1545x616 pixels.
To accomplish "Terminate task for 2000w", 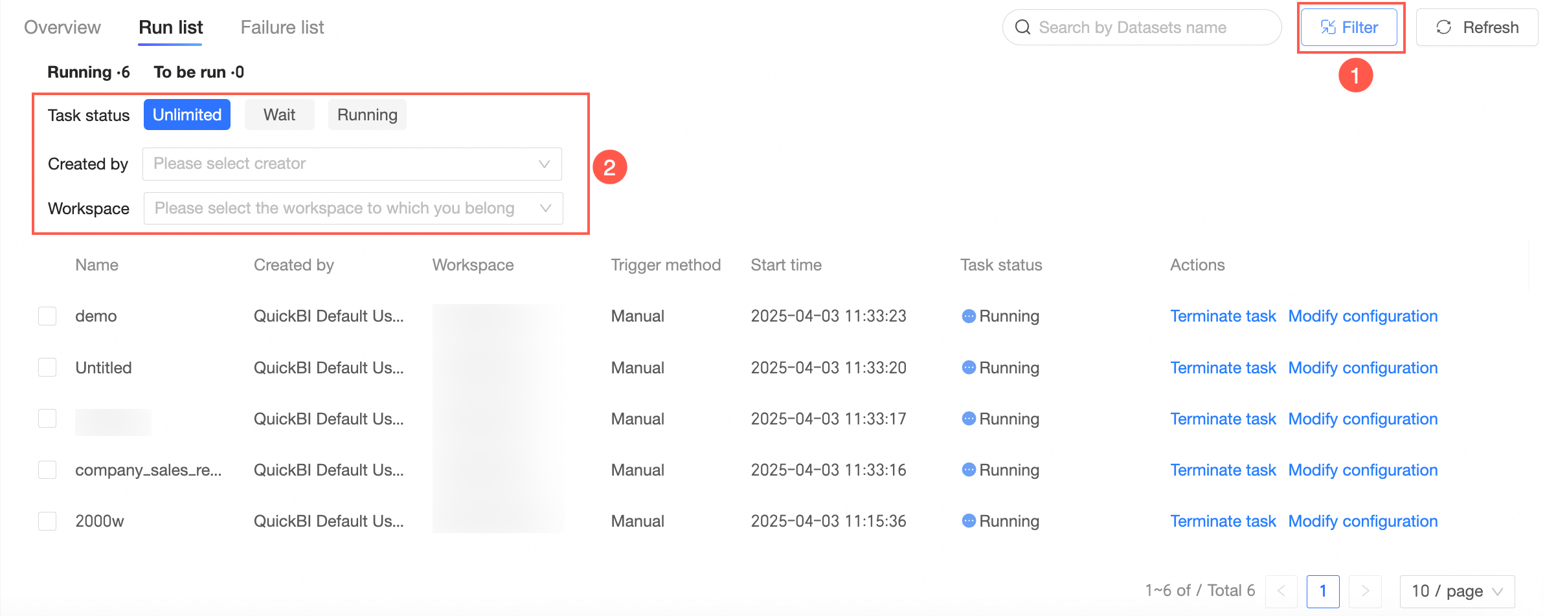I will 1223,521.
